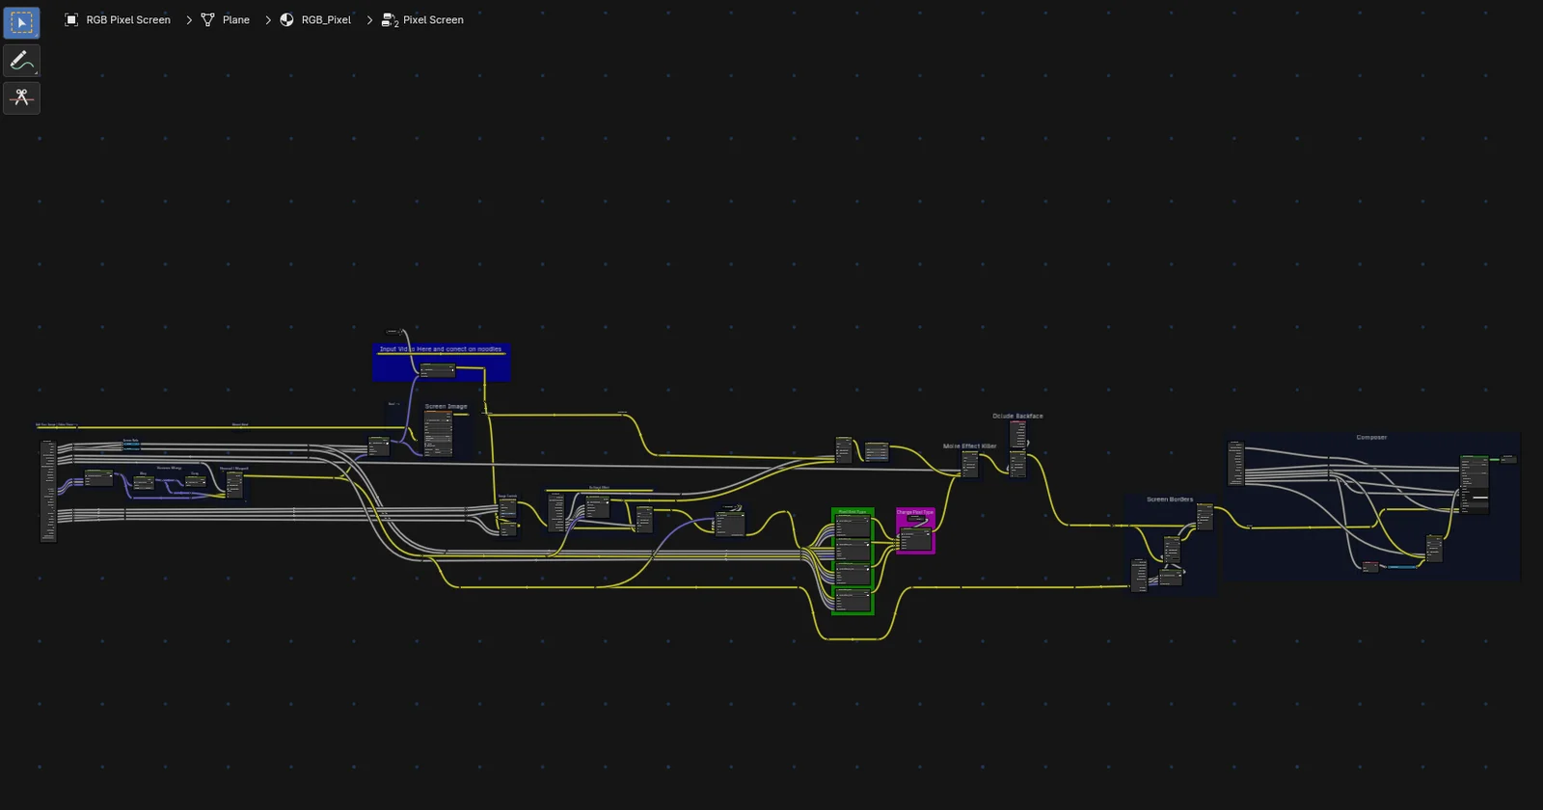
Task: Click the Moire Effect Killer label
Action: point(969,446)
